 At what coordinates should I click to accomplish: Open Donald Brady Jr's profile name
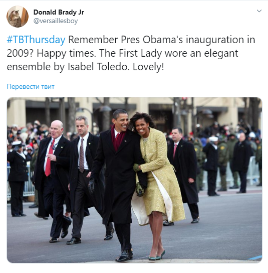tap(59, 12)
